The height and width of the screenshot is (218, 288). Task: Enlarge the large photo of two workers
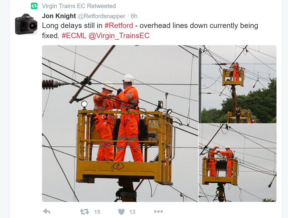120,124
